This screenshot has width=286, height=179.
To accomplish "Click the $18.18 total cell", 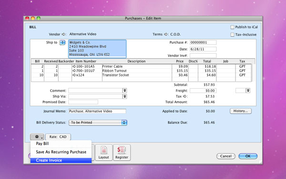I will [207, 66].
